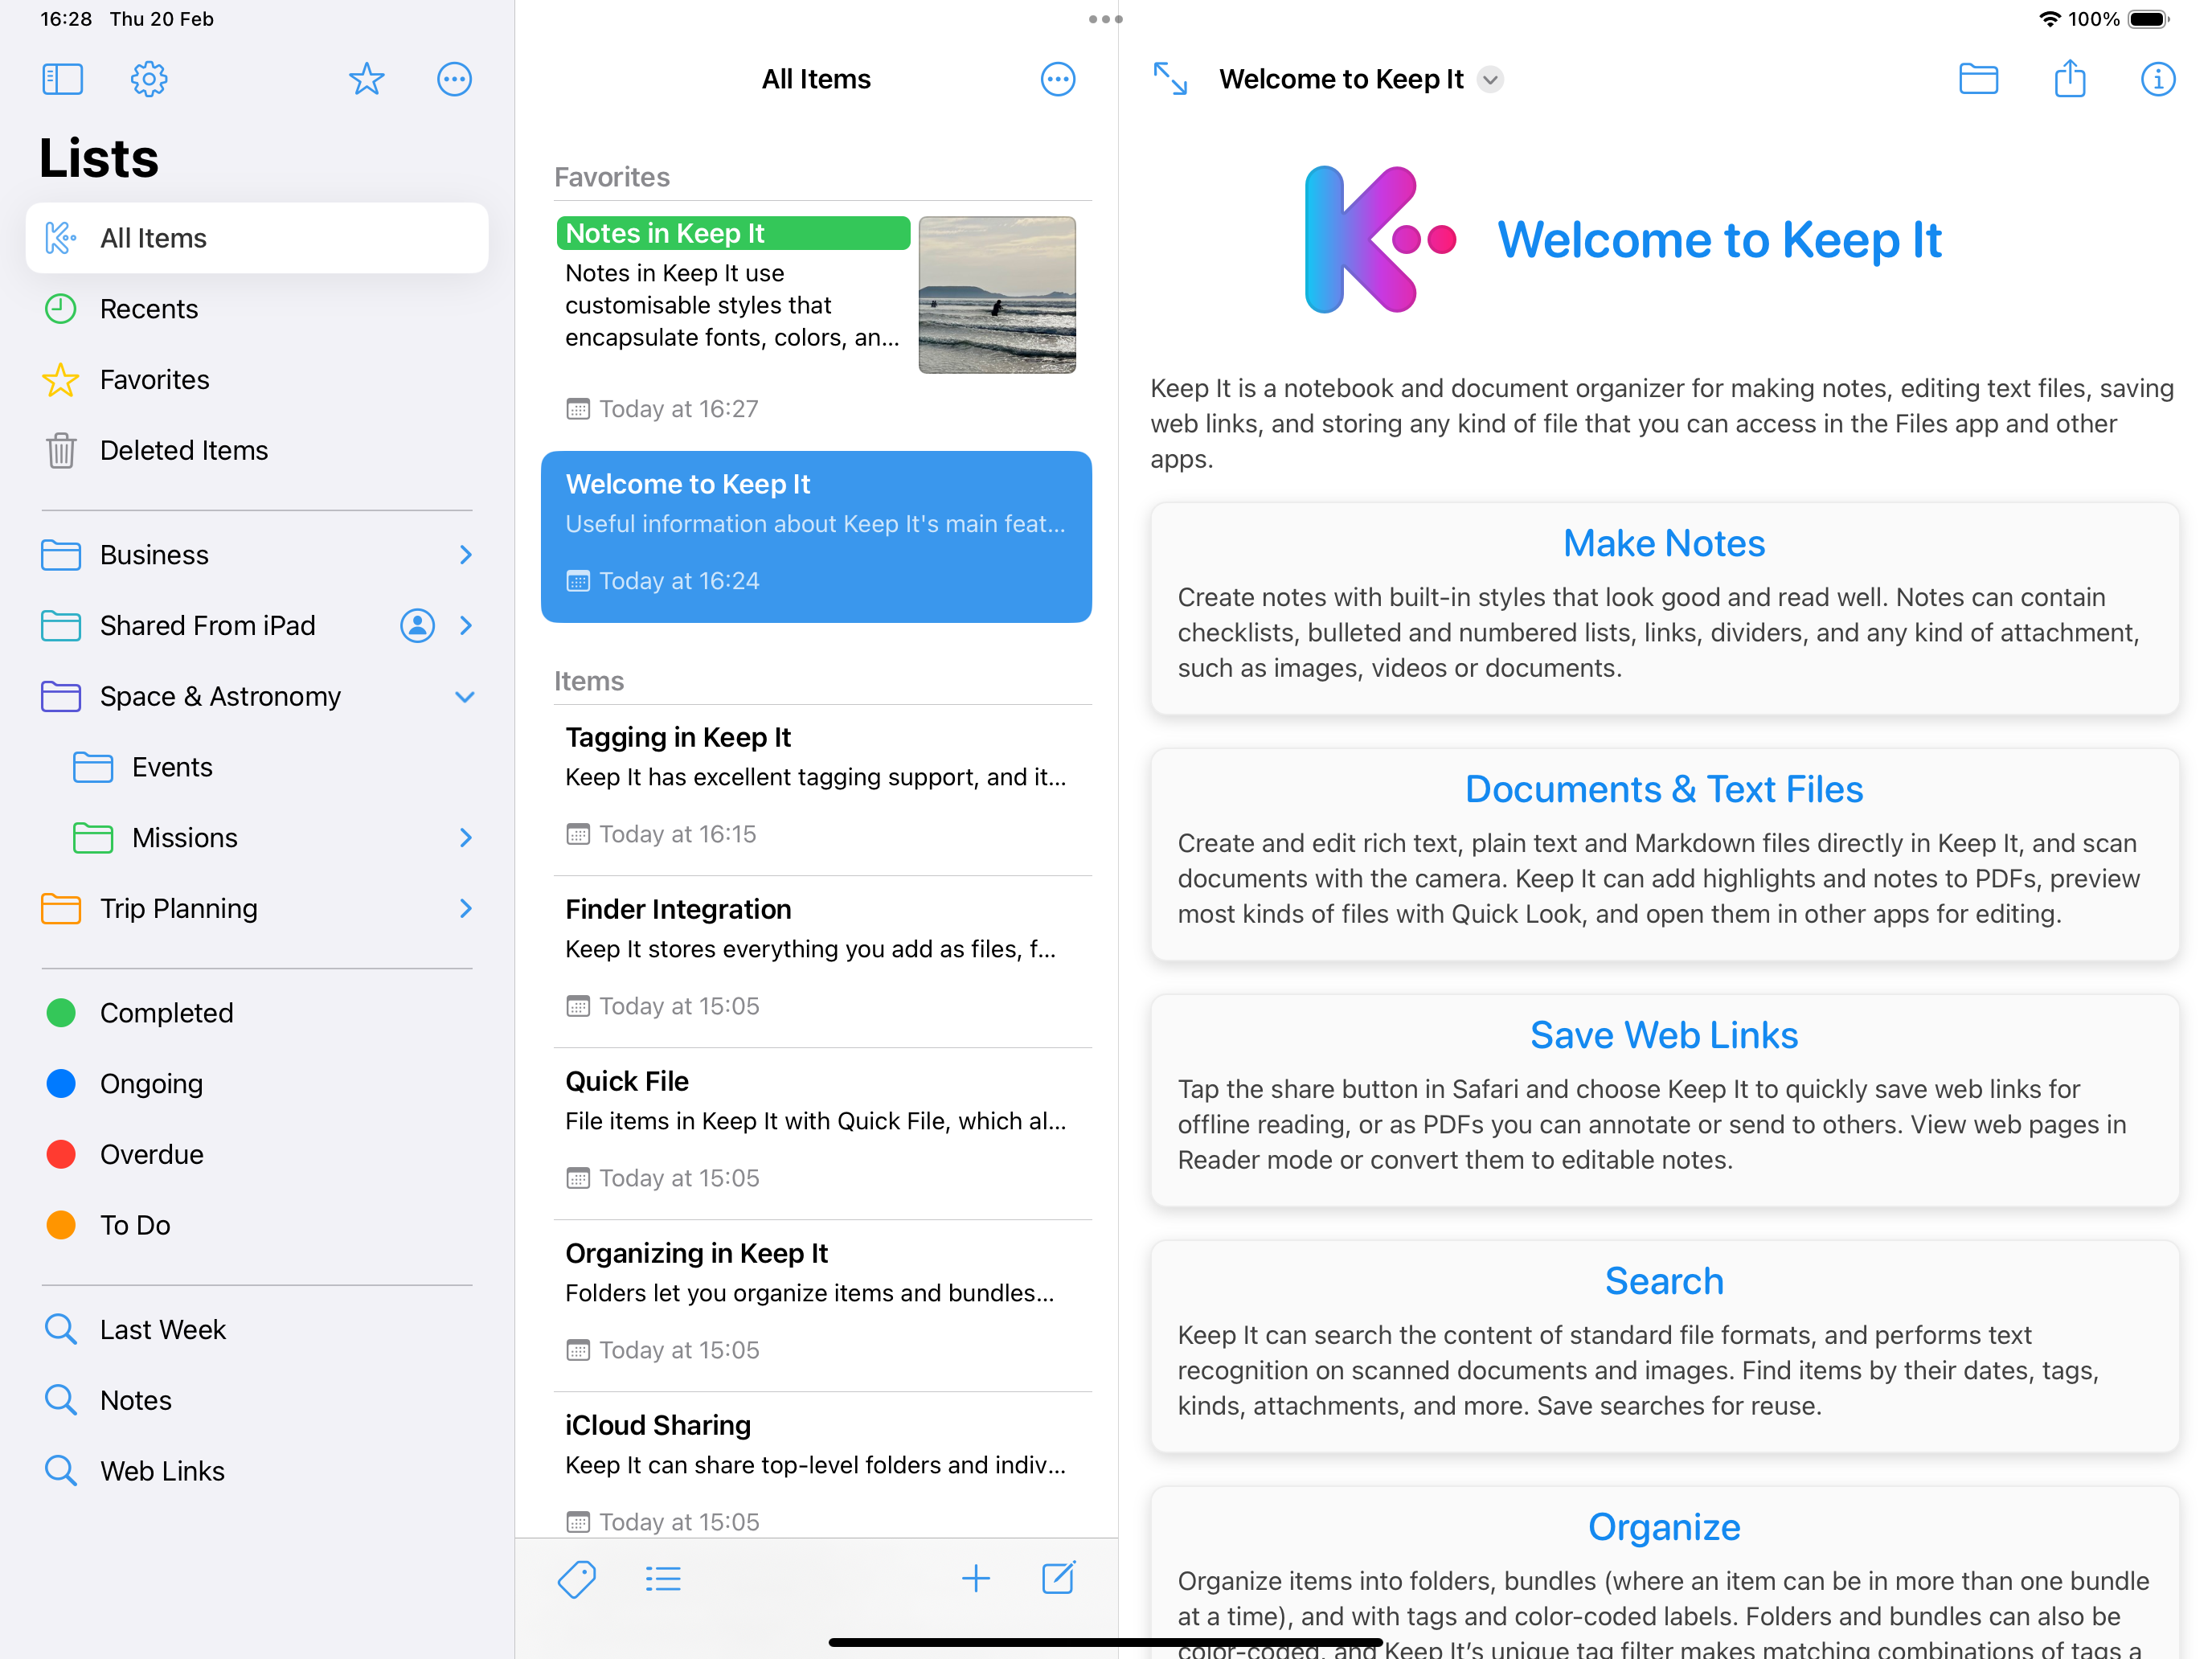This screenshot has width=2212, height=1659.
Task: Tap the Search heading in welcome note
Action: pos(1664,1281)
